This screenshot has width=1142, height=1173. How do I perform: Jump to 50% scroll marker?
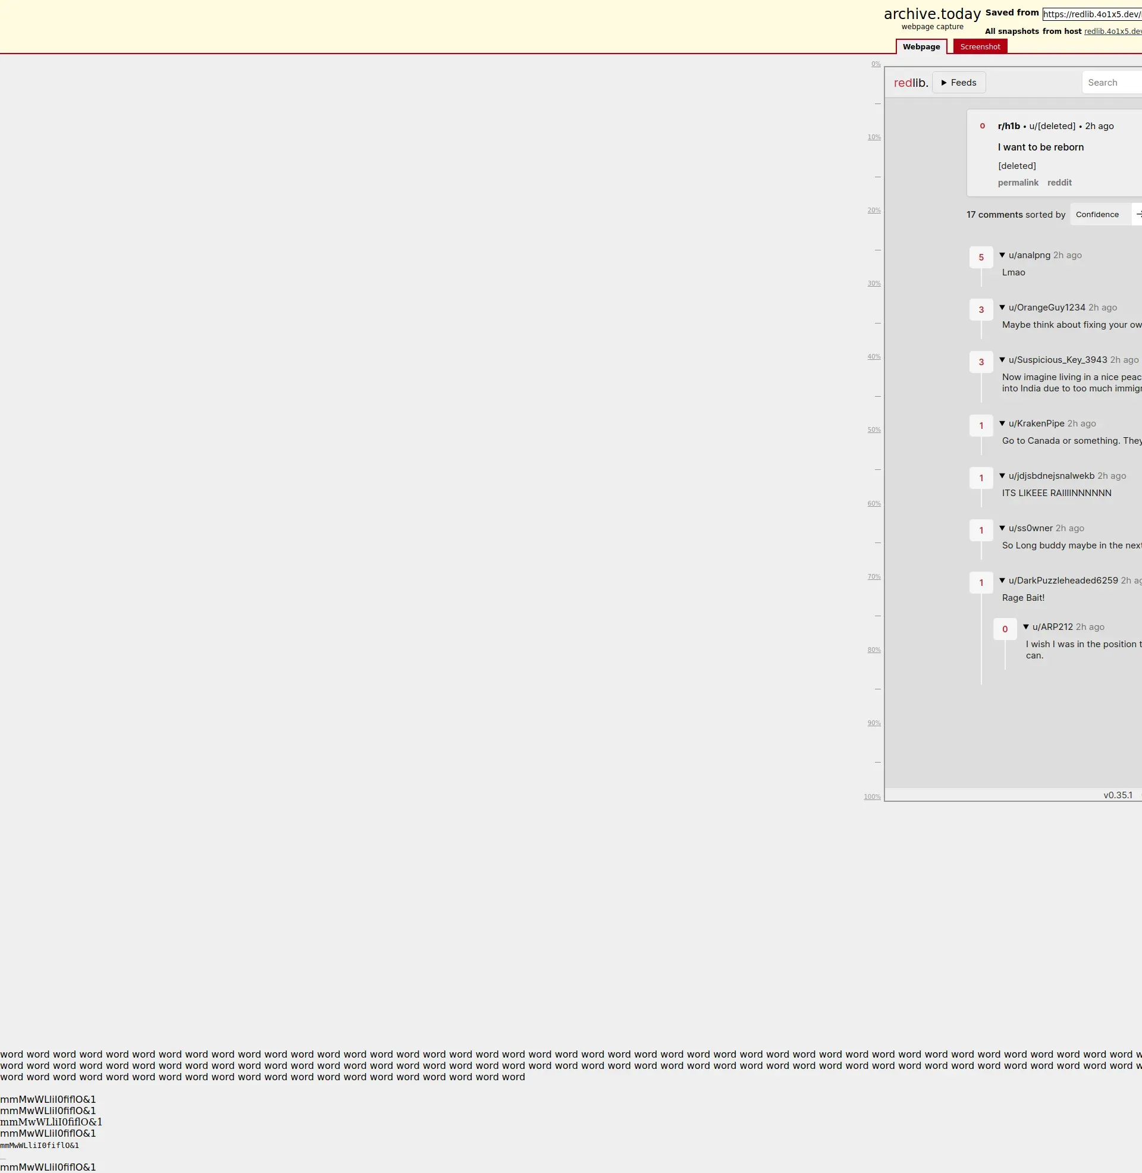[x=873, y=430]
